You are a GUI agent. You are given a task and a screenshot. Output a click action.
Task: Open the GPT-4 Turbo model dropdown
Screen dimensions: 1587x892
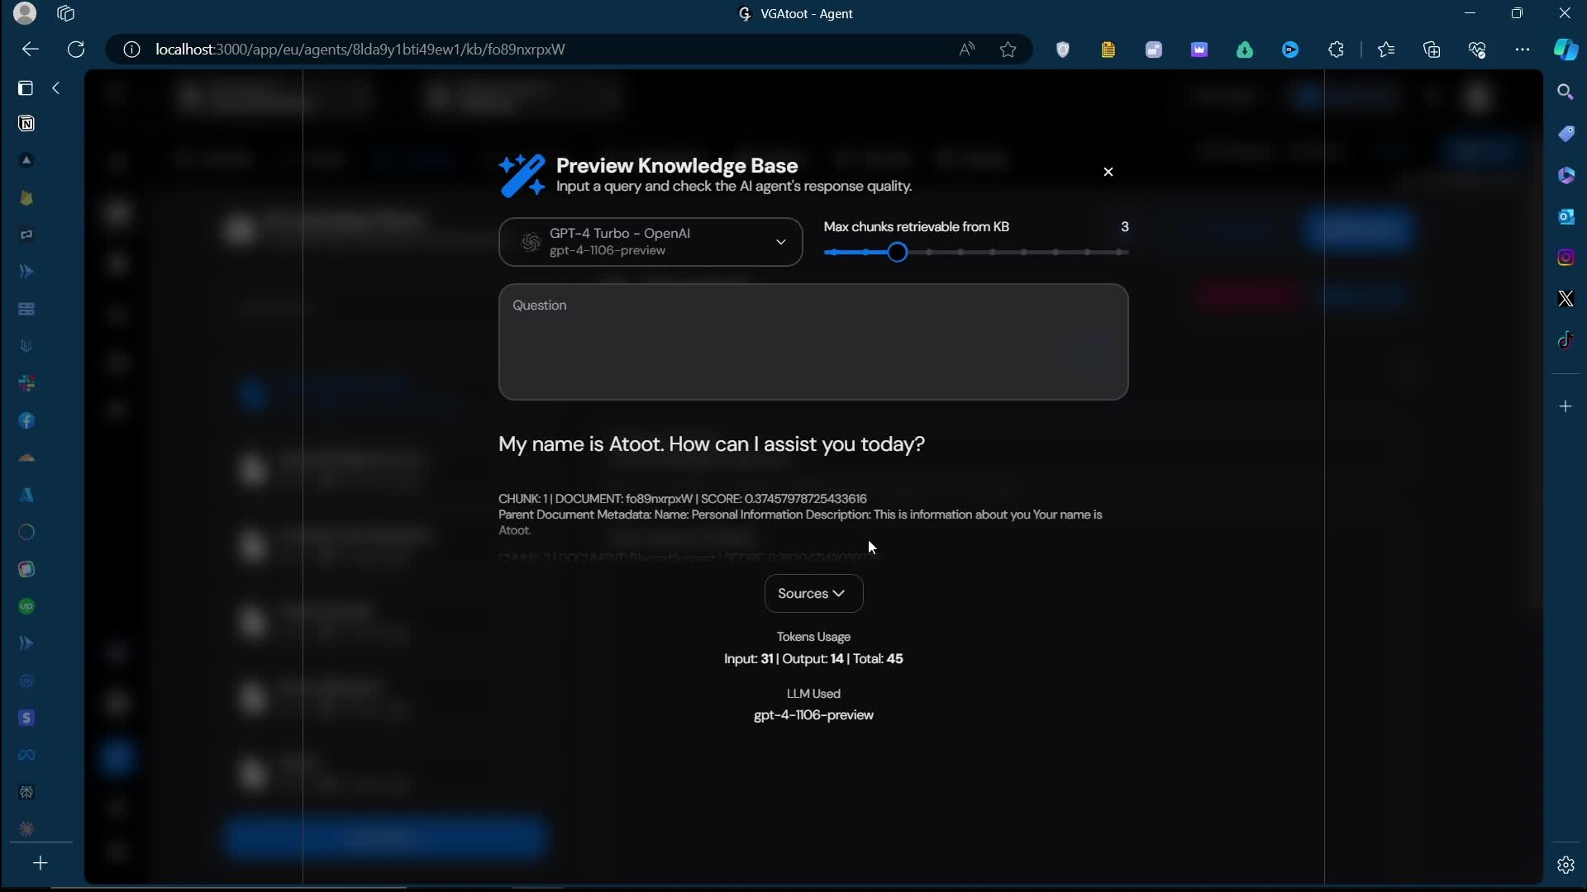coord(651,242)
